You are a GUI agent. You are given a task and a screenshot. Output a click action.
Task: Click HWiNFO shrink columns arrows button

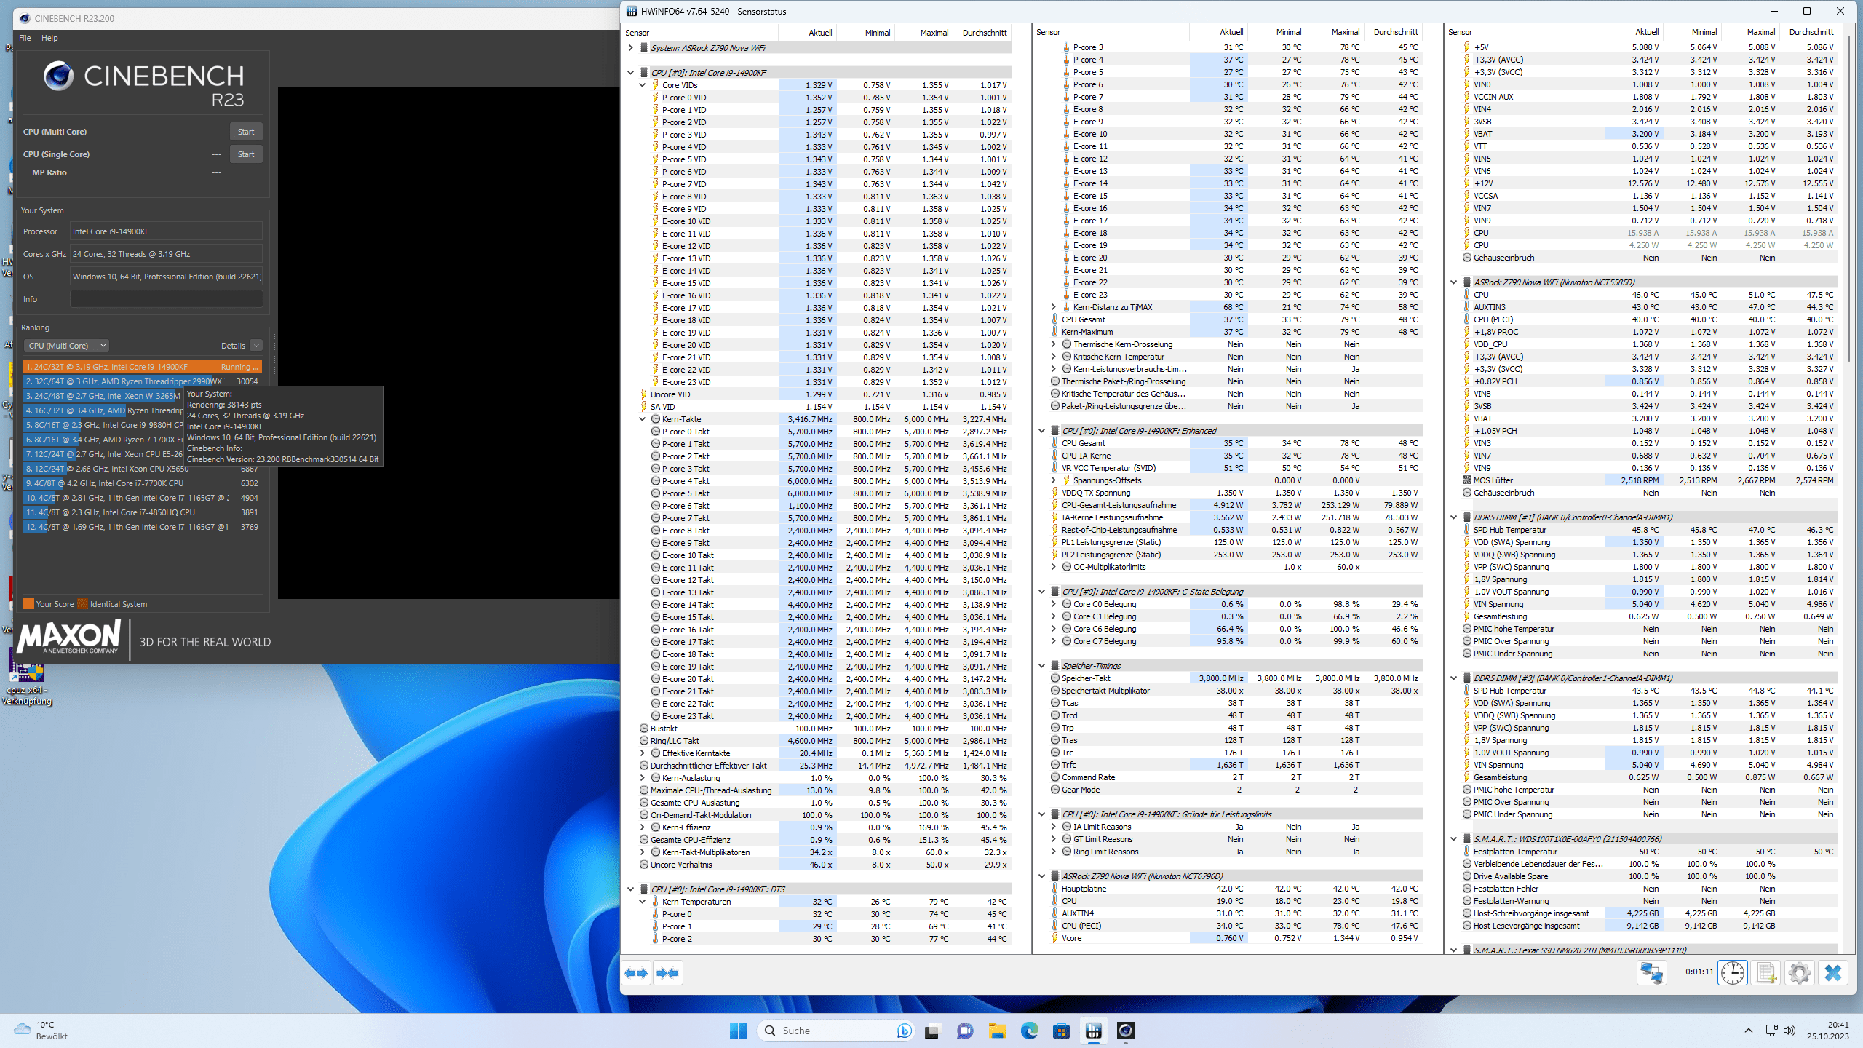click(667, 973)
